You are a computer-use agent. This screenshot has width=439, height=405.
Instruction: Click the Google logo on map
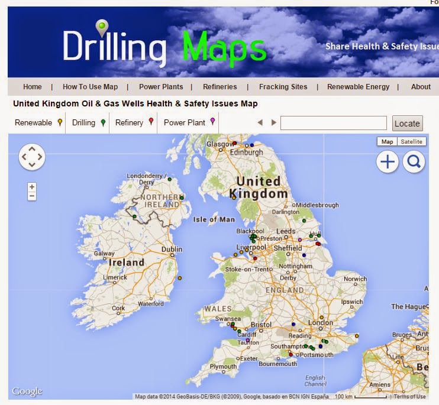point(27,391)
